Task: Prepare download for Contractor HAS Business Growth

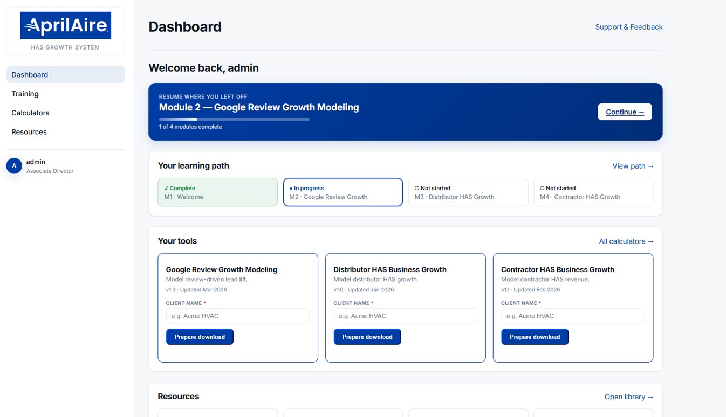Action: click(535, 337)
